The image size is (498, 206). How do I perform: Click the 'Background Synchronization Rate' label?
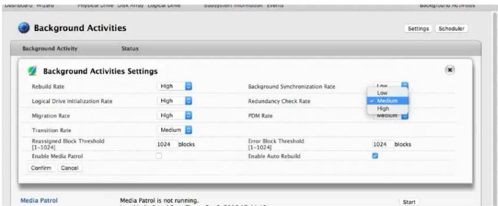(x=291, y=87)
